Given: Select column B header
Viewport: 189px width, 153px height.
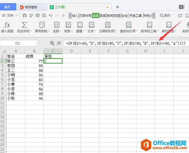Looking at the screenshot, I should 34,51.
